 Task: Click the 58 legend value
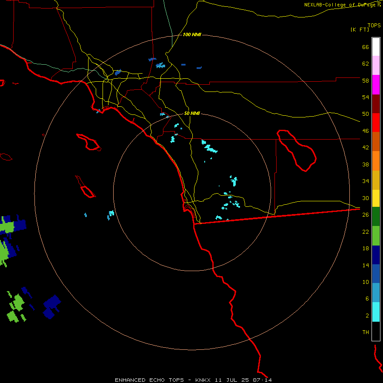click(366, 80)
